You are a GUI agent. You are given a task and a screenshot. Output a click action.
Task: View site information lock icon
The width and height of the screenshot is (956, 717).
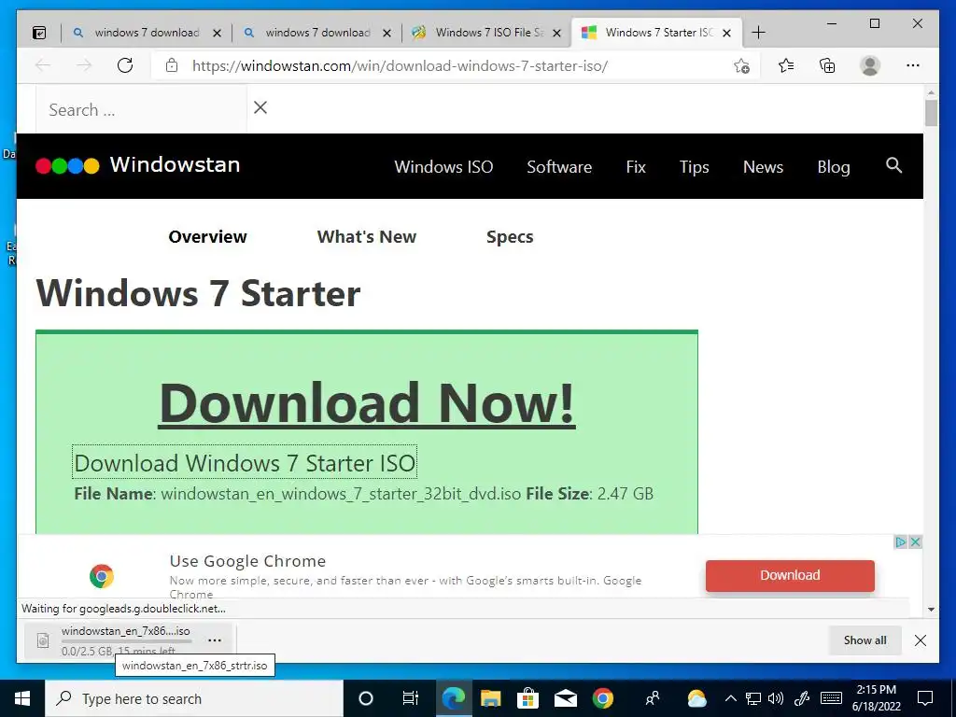(172, 66)
